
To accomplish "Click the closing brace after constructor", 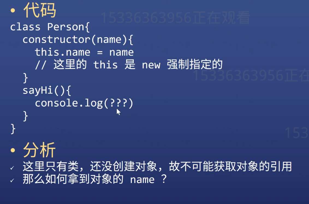I will [25, 78].
